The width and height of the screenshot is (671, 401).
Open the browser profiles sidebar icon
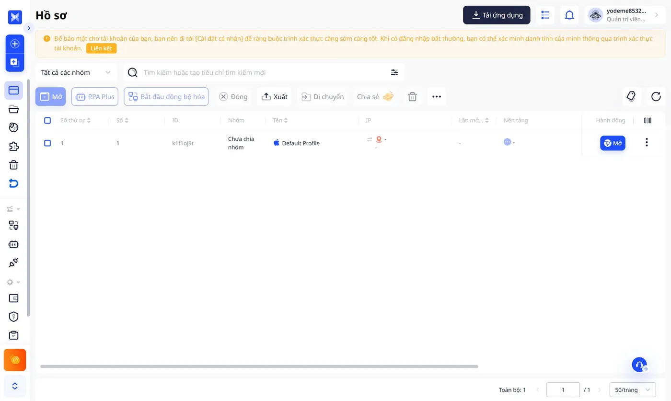point(13,90)
